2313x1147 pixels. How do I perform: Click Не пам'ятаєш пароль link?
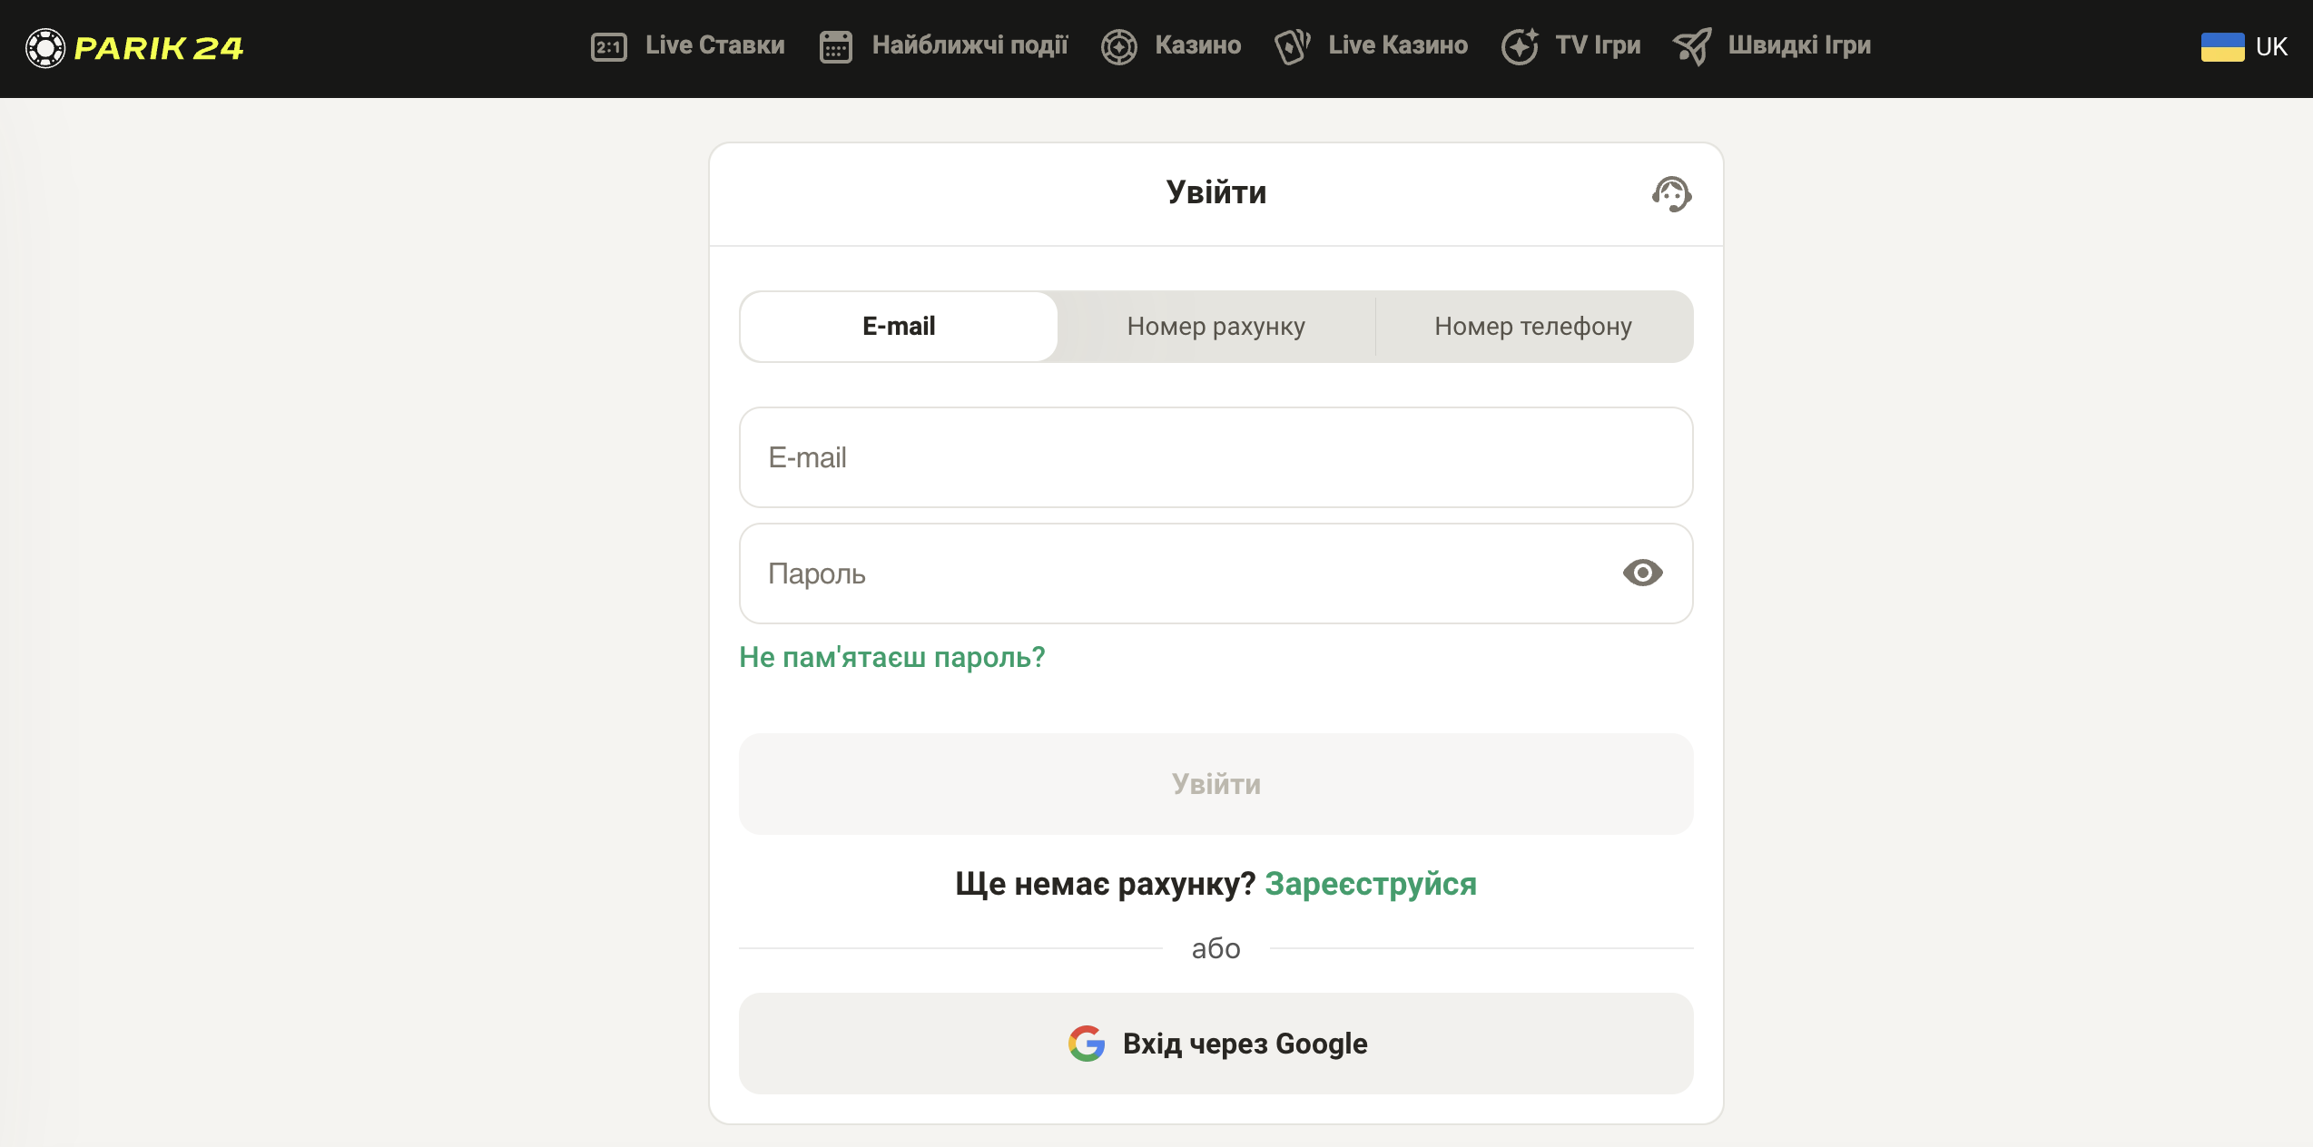pyautogui.click(x=892, y=657)
